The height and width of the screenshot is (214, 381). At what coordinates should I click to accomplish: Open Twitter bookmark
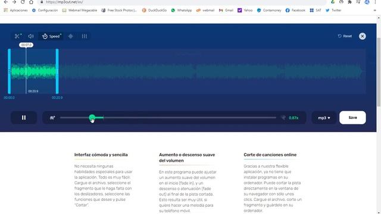click(x=333, y=10)
